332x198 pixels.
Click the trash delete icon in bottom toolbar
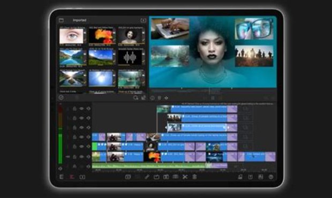click(x=194, y=177)
